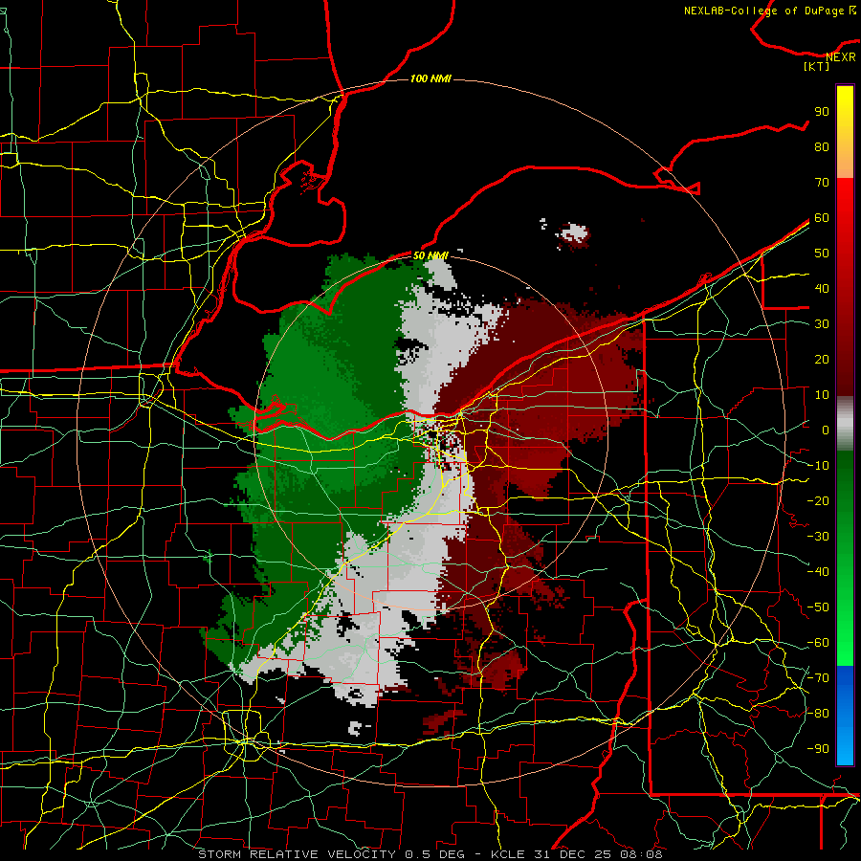The width and height of the screenshot is (861, 861).
Task: Pick the bright red 60-70 segment of the color bar
Action: tap(845, 198)
